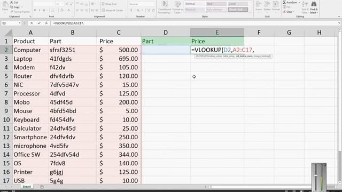Screen dimensions: 342x192
Task: Select row 5 header
Action: tap(6, 76)
